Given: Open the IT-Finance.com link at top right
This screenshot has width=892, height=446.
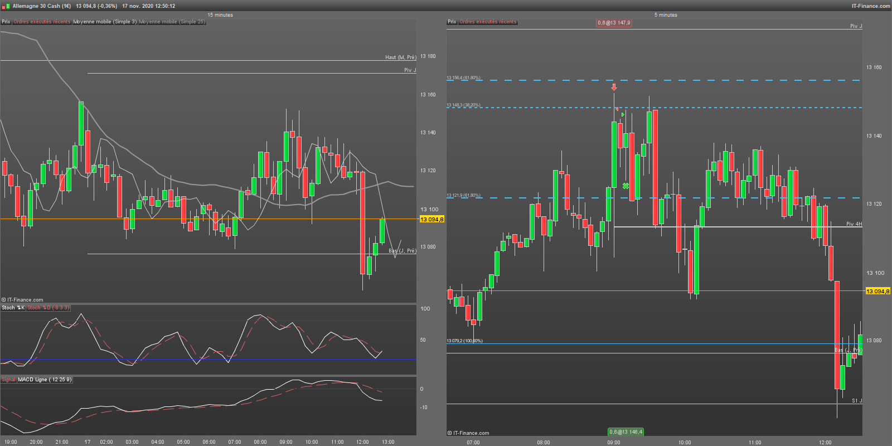Looking at the screenshot, I should pos(871,6).
